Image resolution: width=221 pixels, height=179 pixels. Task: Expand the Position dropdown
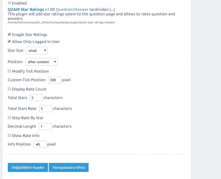tap(42, 62)
